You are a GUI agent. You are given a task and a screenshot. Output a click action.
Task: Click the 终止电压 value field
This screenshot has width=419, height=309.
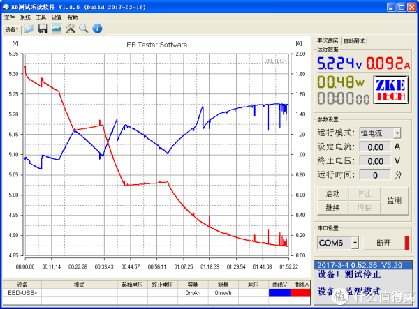[375, 161]
